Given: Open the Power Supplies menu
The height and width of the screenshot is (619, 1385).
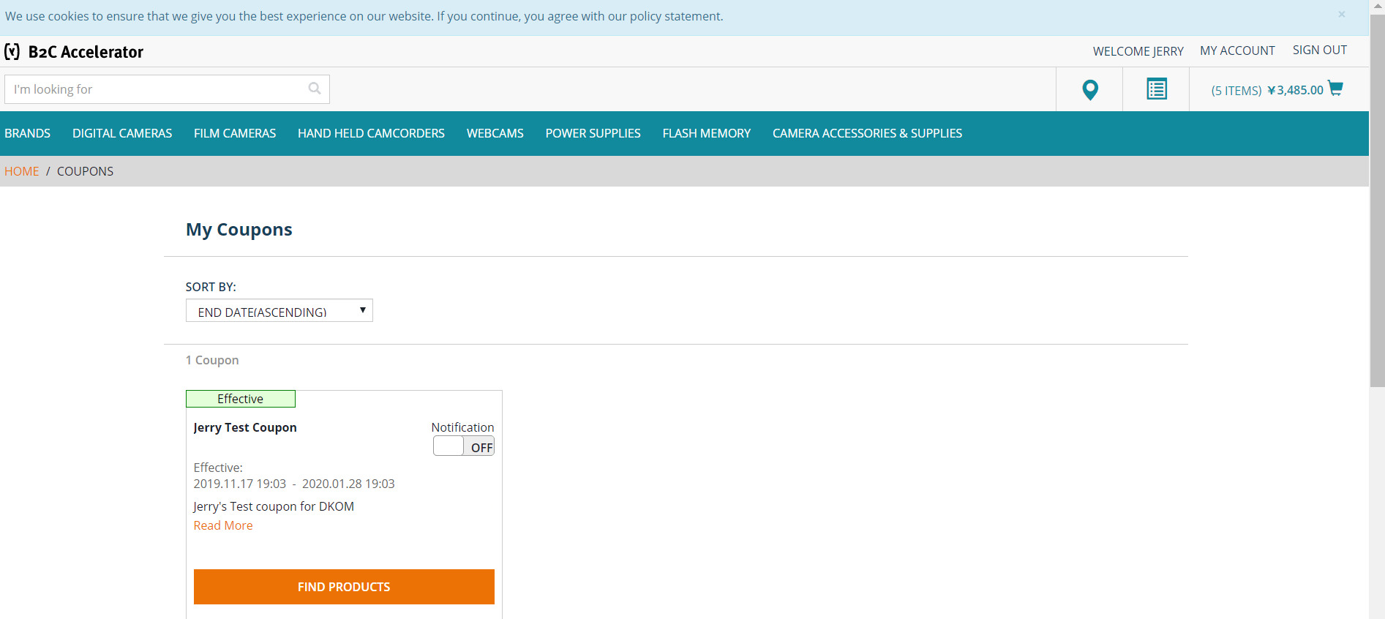Looking at the screenshot, I should [x=593, y=133].
